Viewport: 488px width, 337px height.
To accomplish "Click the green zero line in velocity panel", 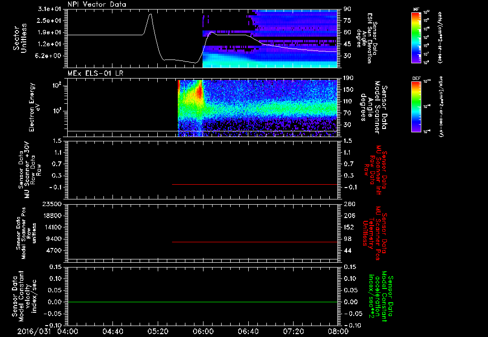I will pyautogui.click(x=203, y=302).
